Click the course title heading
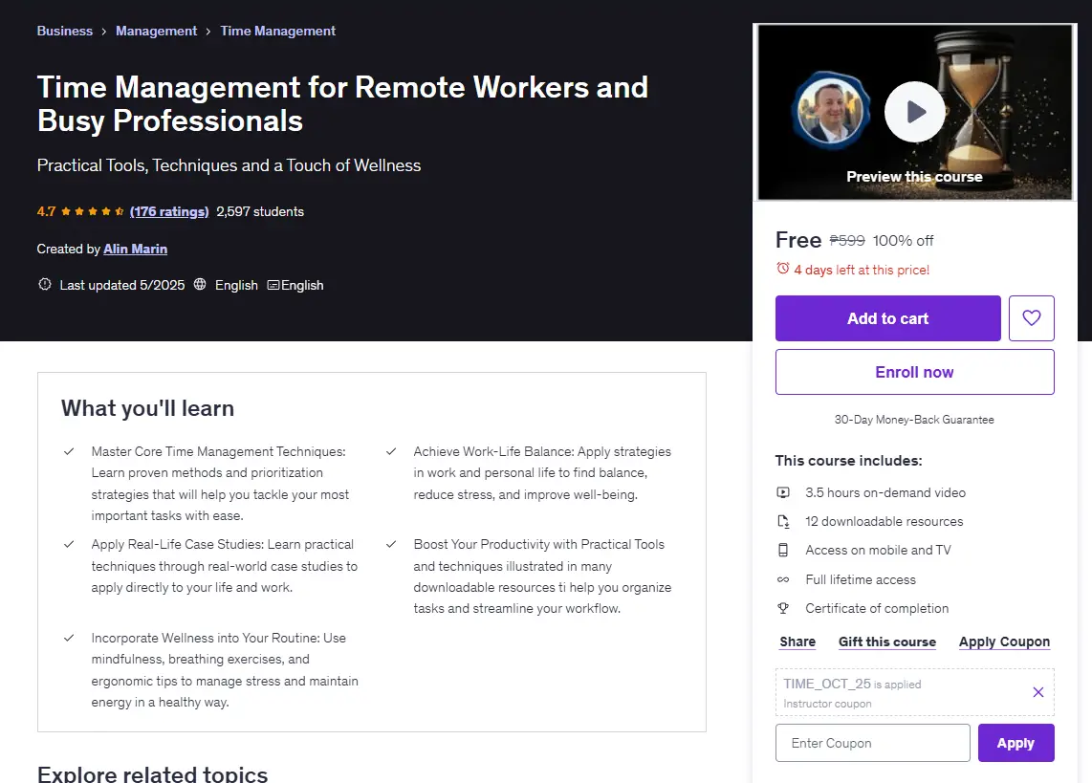This screenshot has width=1092, height=783. click(342, 103)
